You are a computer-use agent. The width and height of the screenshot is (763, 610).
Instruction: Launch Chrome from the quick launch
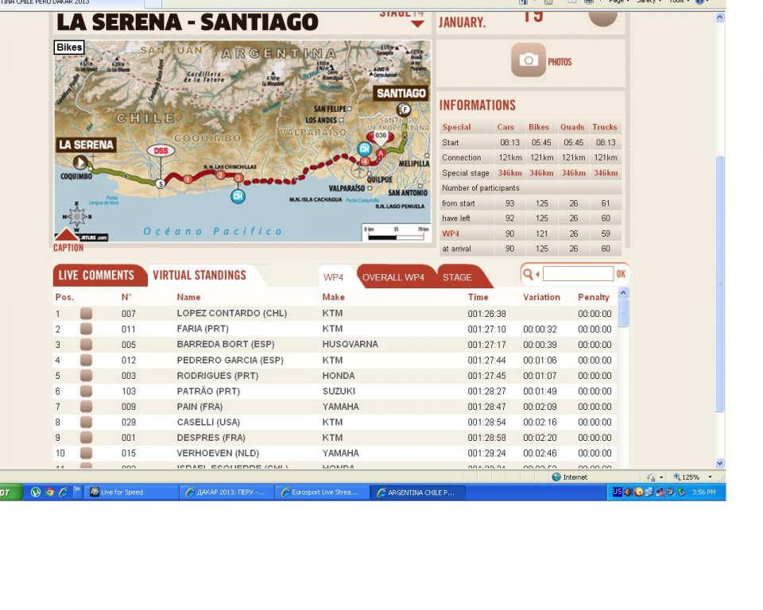click(49, 492)
